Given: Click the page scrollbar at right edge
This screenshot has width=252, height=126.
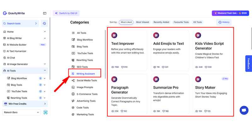Looking at the screenshot, I should click(251, 38).
